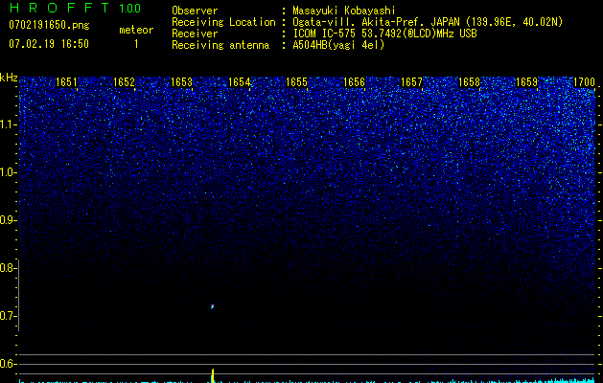Screen dimensions: 603x383
Task: Click the 1652 time axis marker
Action: coord(125,82)
